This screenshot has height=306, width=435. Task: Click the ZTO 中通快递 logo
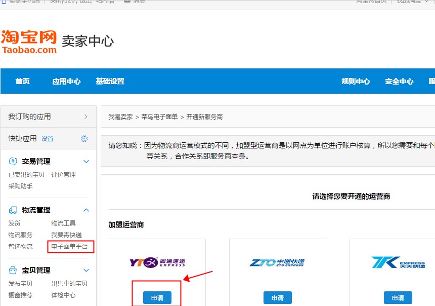point(277,262)
